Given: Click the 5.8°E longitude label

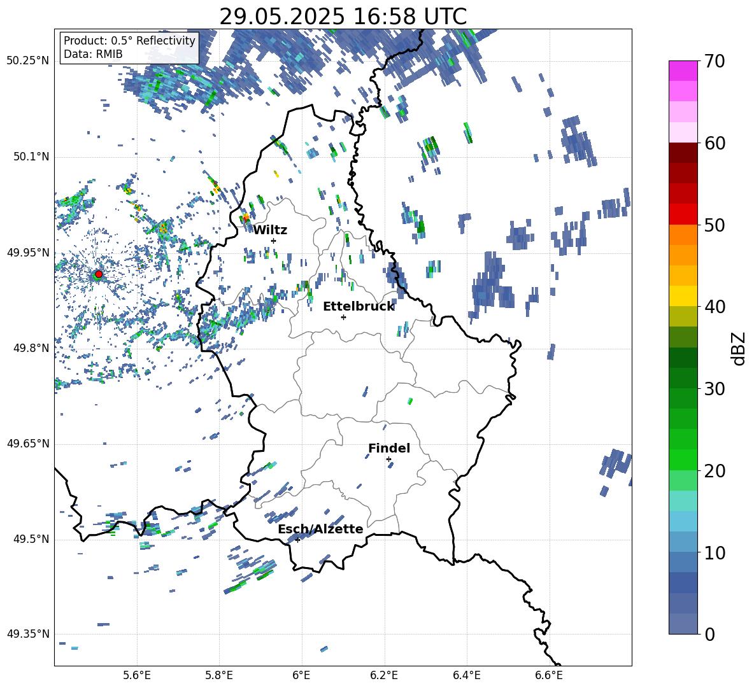Looking at the screenshot, I should [219, 675].
